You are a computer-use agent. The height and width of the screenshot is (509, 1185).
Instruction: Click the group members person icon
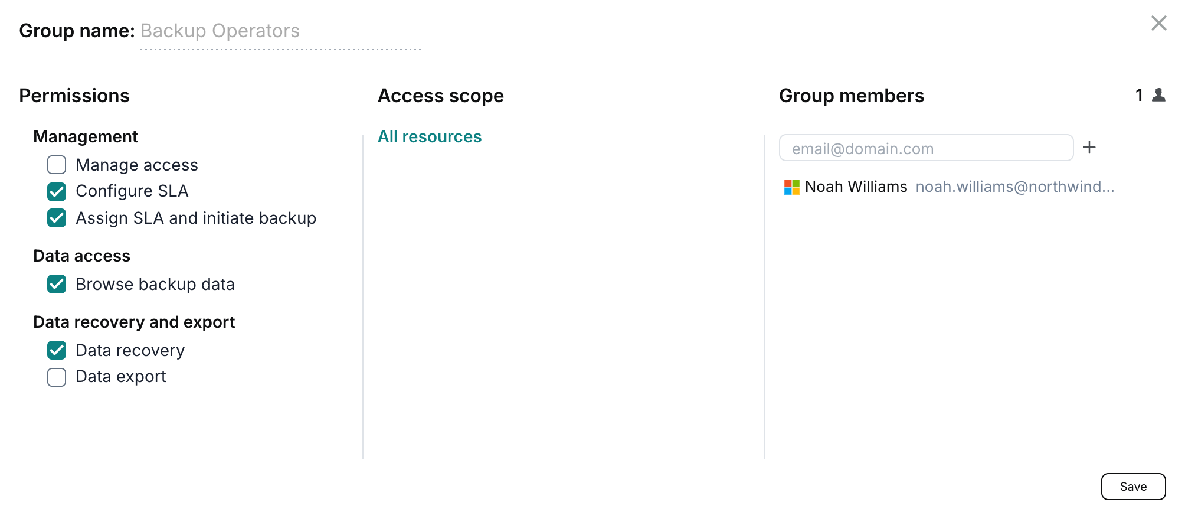(x=1158, y=95)
